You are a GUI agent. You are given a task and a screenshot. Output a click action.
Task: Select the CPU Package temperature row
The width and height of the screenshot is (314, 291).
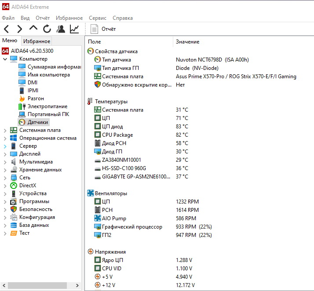click(x=199, y=135)
